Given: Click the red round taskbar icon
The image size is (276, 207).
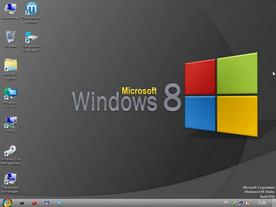Looking at the screenshot, I should pyautogui.click(x=34, y=203).
